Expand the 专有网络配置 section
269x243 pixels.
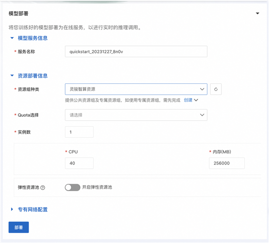pyautogui.click(x=12, y=209)
